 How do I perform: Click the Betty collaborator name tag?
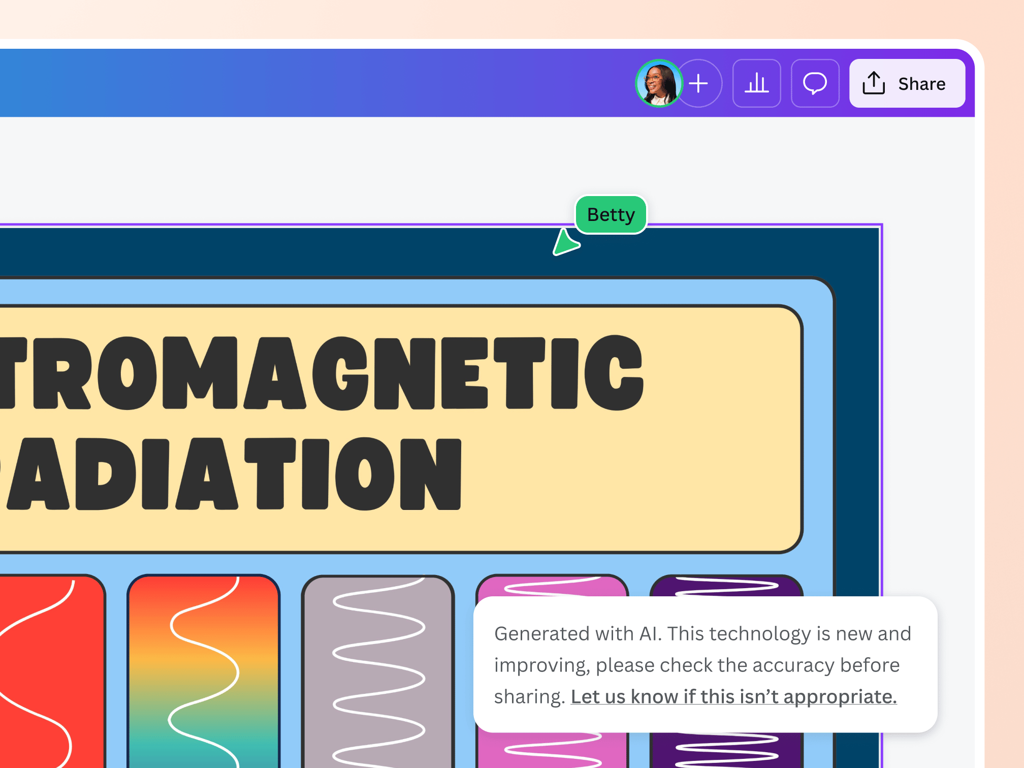pyautogui.click(x=610, y=214)
